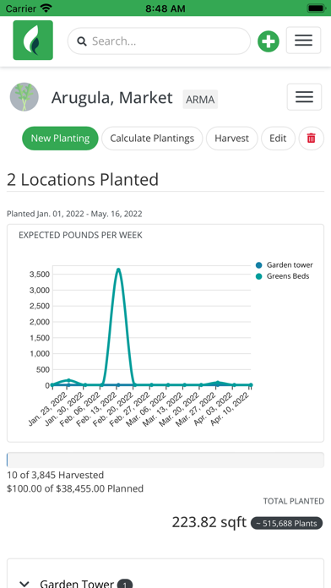This screenshot has width=331, height=588.
Task: Open the Arugula crop hamburger menu
Action: [x=304, y=97]
